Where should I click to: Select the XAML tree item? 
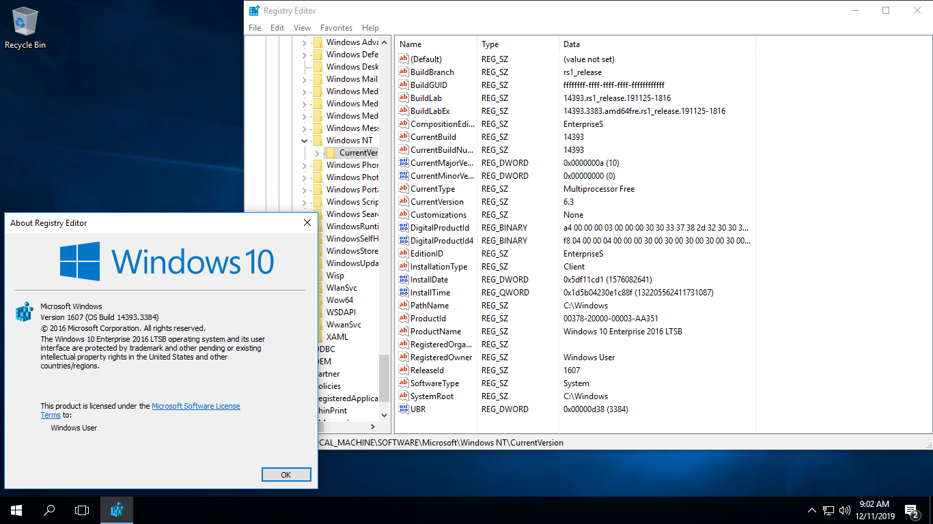[337, 337]
